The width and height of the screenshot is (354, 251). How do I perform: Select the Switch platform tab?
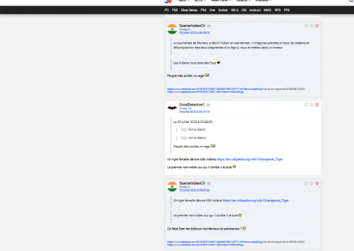(x=223, y=10)
